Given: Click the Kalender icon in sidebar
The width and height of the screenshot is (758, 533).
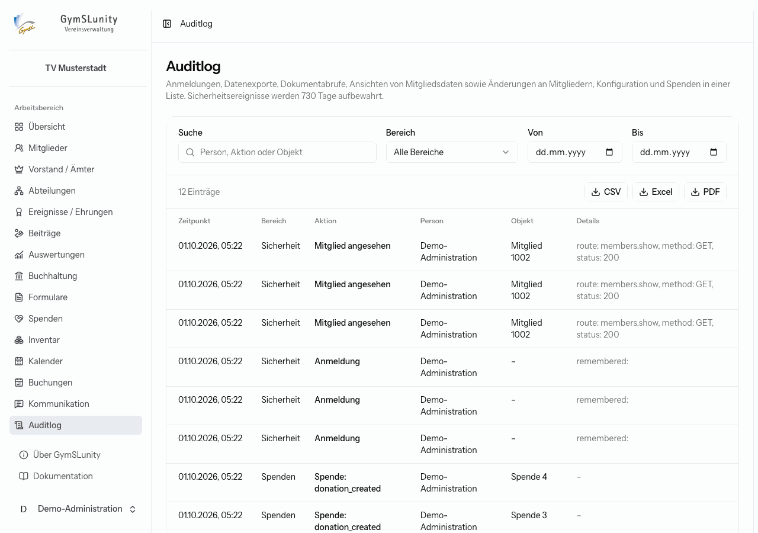Looking at the screenshot, I should coord(19,361).
